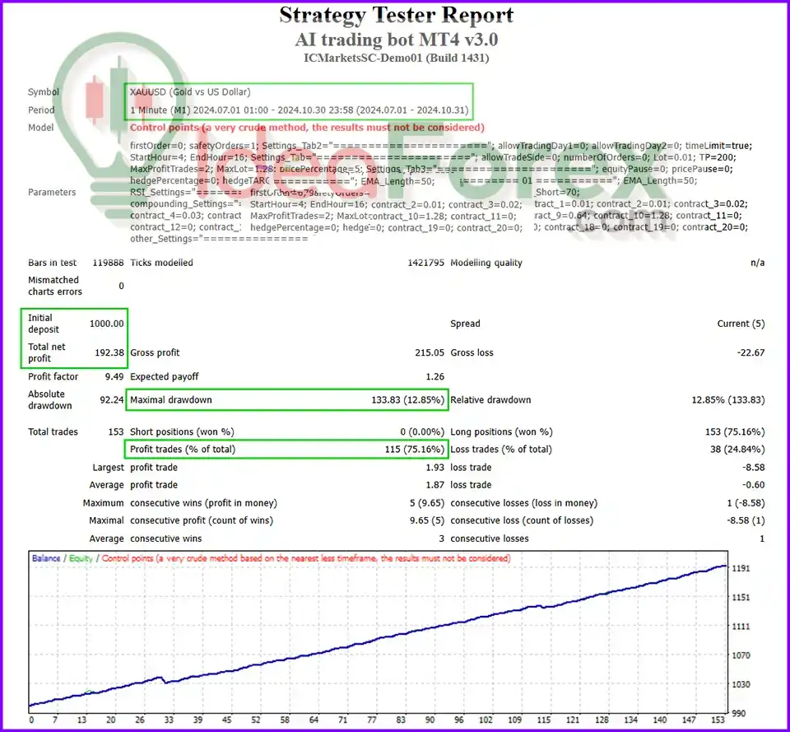
Task: Click "ICMarketsSC-Demo01 (Build 1431)" server line
Action: pyautogui.click(x=396, y=58)
